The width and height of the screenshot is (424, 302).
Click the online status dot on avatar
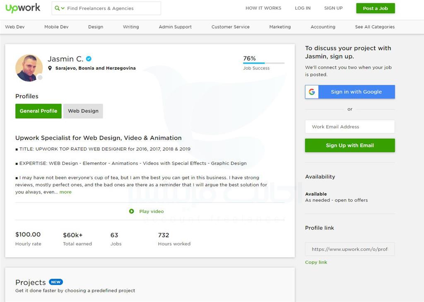40,78
